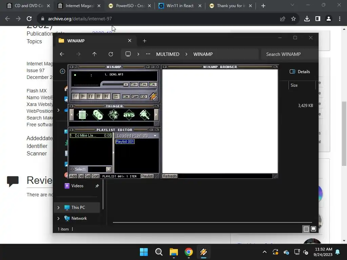
Task: Switch File Explorer to details list view
Action: click(x=306, y=229)
